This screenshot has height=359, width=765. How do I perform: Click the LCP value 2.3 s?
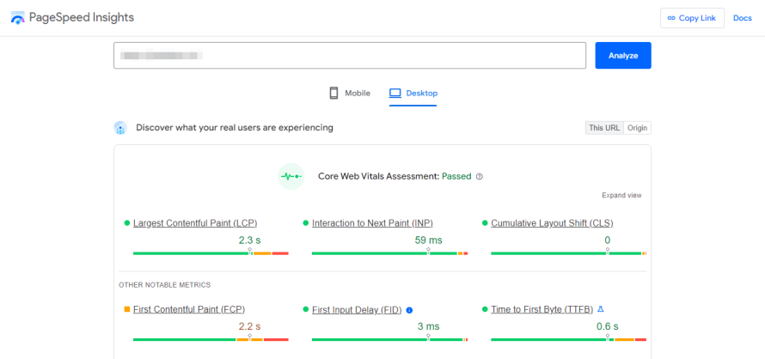coord(249,240)
